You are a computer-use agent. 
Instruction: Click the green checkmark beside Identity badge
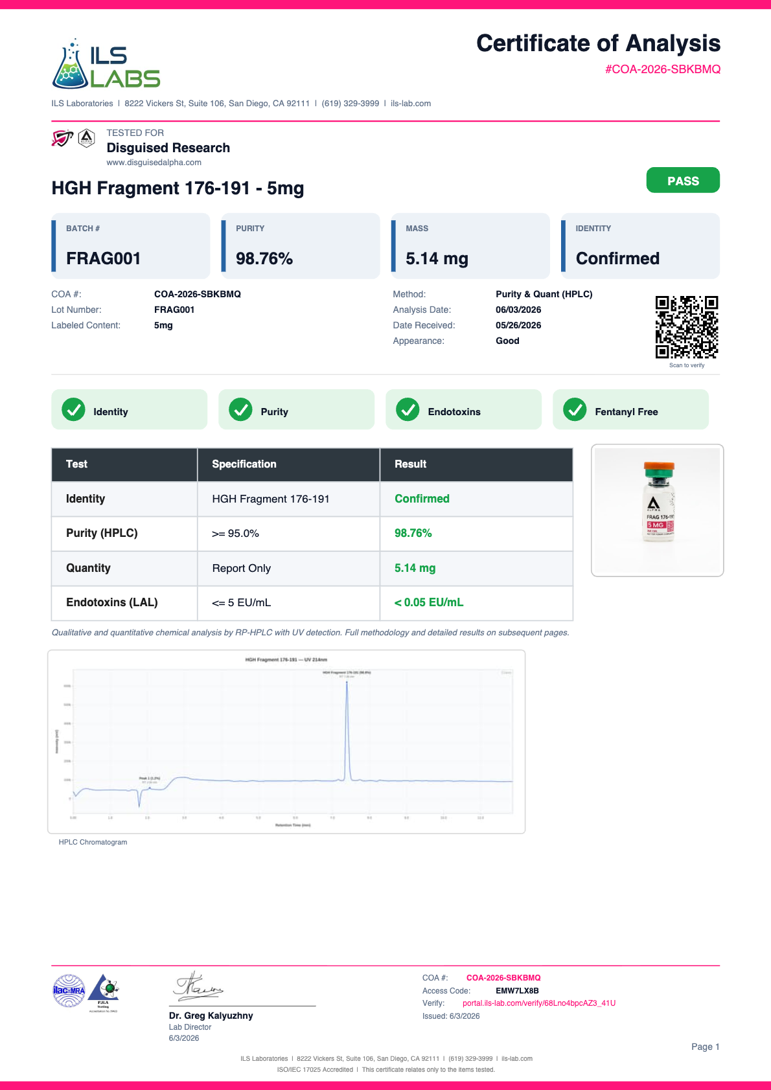tap(73, 409)
